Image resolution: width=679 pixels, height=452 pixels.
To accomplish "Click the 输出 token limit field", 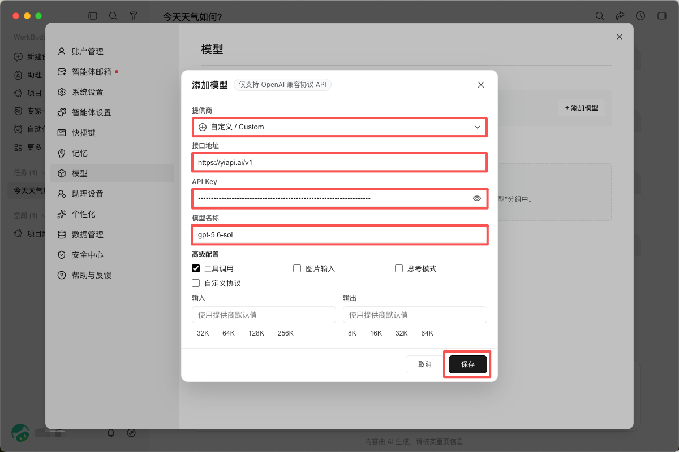I will pos(415,315).
